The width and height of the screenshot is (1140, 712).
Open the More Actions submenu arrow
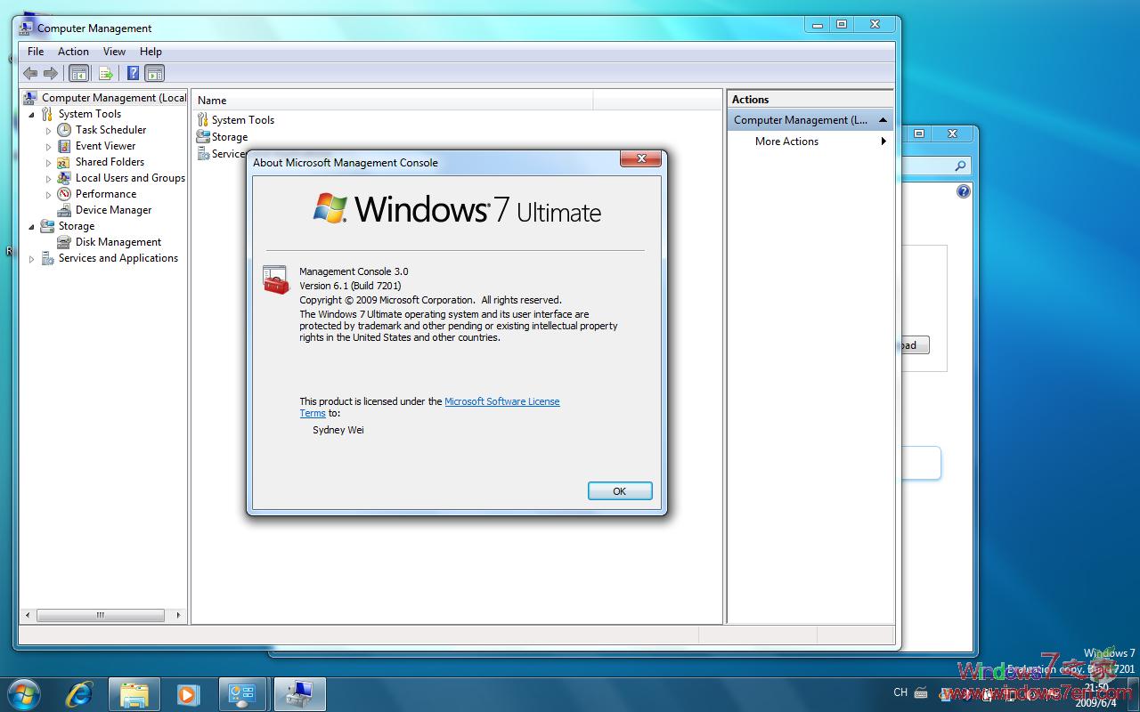click(883, 142)
